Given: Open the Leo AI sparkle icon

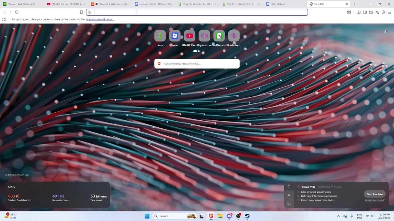Looking at the screenshot, I should point(377,12).
